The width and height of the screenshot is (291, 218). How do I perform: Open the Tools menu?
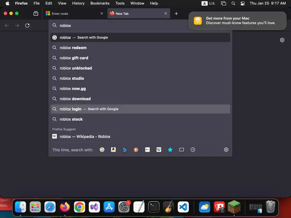[120, 3]
